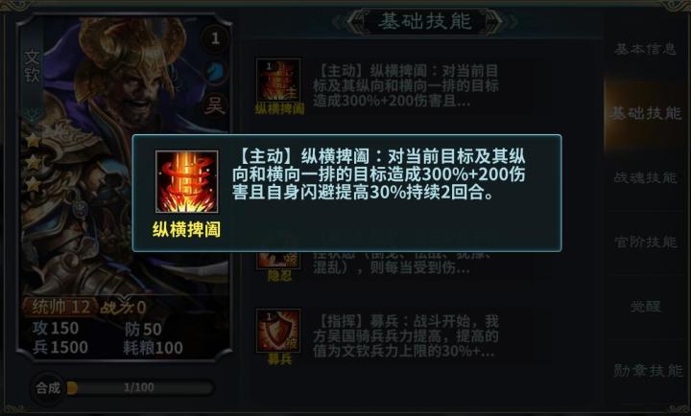Viewport: 691px width, 416px height.
Task: Tap the top gold star on the hero card
Action: pyautogui.click(x=33, y=140)
